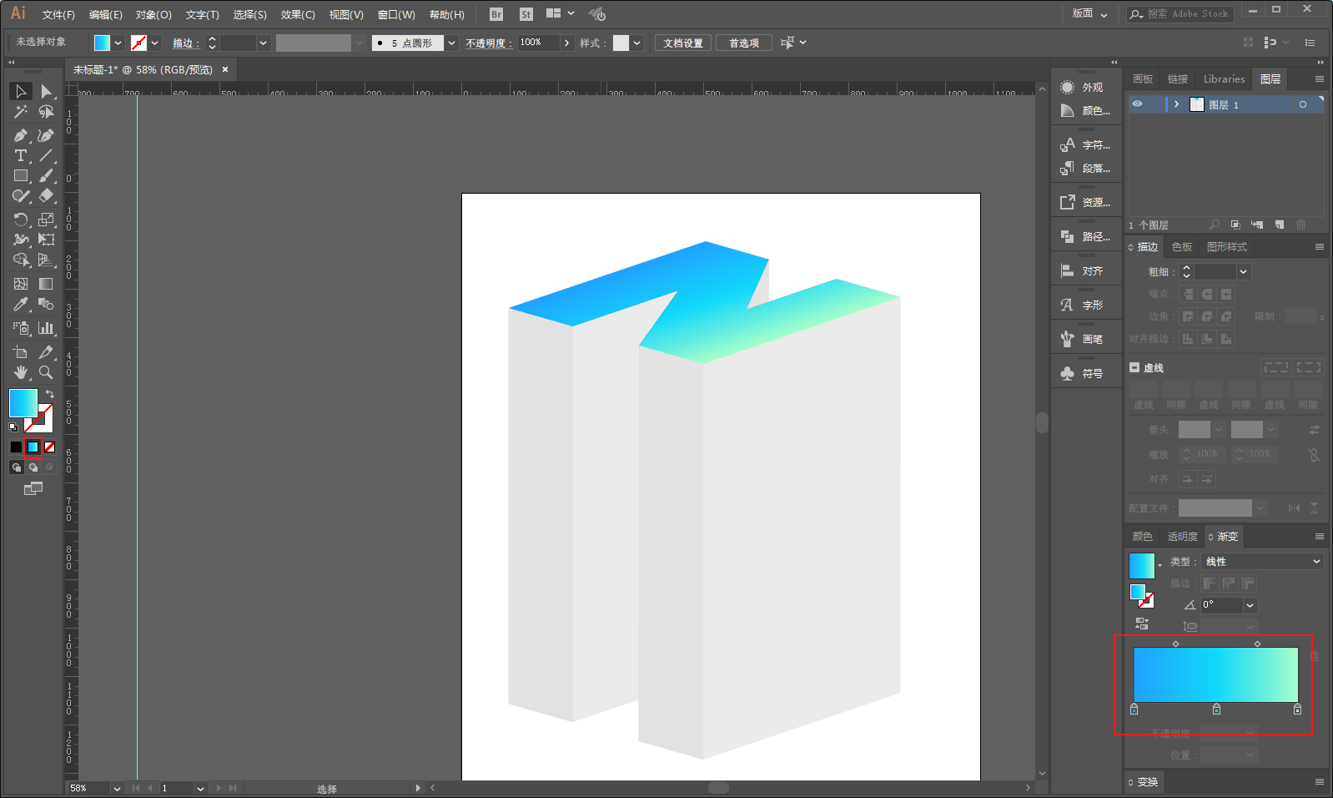Screen dimensions: 1333x798
Task: Select the Line Segment tool
Action: (x=46, y=156)
